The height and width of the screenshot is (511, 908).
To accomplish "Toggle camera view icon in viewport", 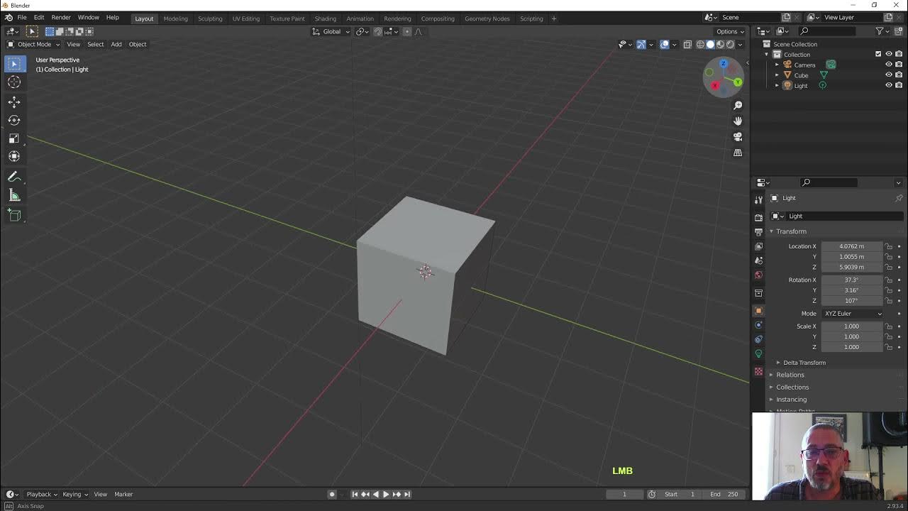I will pyautogui.click(x=738, y=136).
